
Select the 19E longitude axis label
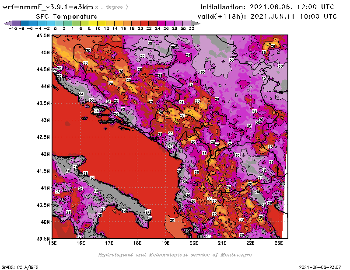coord(165,243)
